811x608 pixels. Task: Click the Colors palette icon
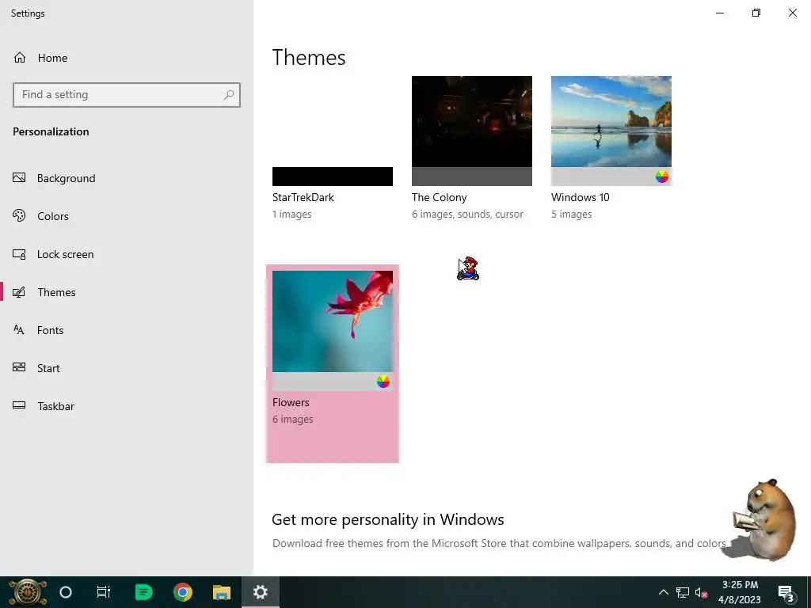(x=19, y=215)
